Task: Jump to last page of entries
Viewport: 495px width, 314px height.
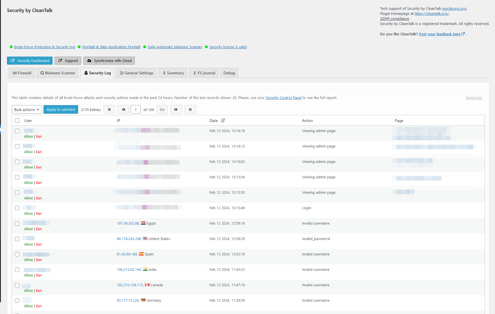Action: point(190,109)
